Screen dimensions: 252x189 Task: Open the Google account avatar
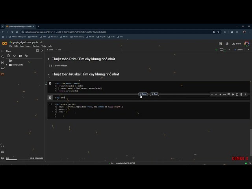[246, 44]
